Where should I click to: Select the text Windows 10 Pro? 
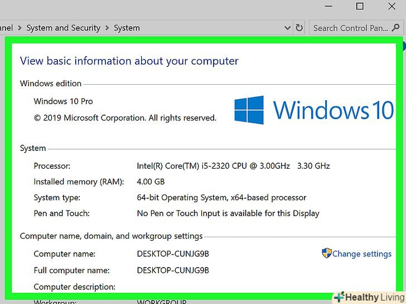[63, 101]
